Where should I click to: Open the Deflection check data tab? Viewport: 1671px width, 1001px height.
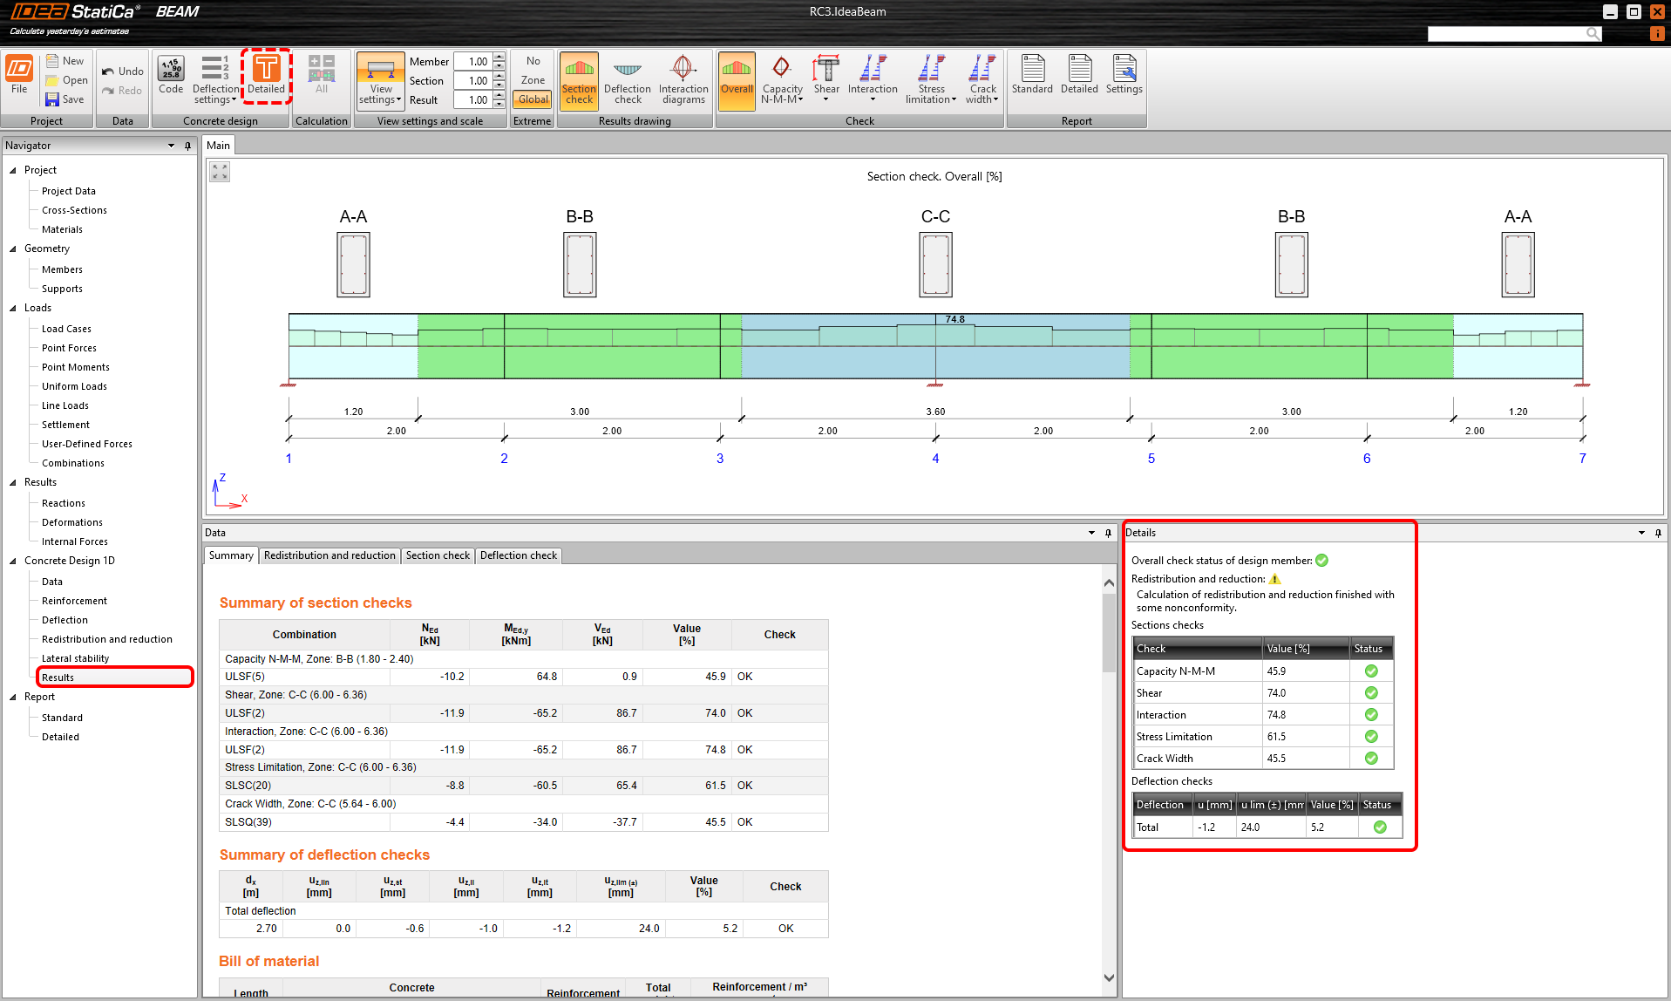[x=518, y=555]
